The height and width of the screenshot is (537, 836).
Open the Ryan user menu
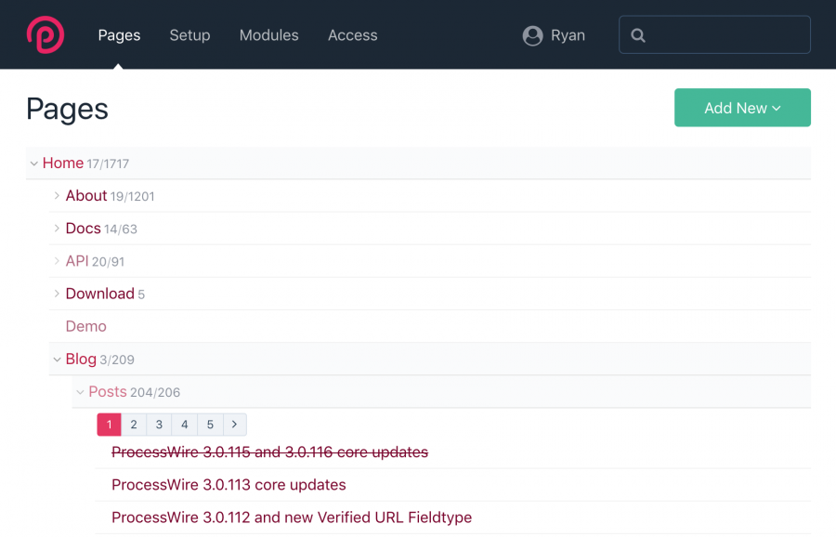click(554, 35)
